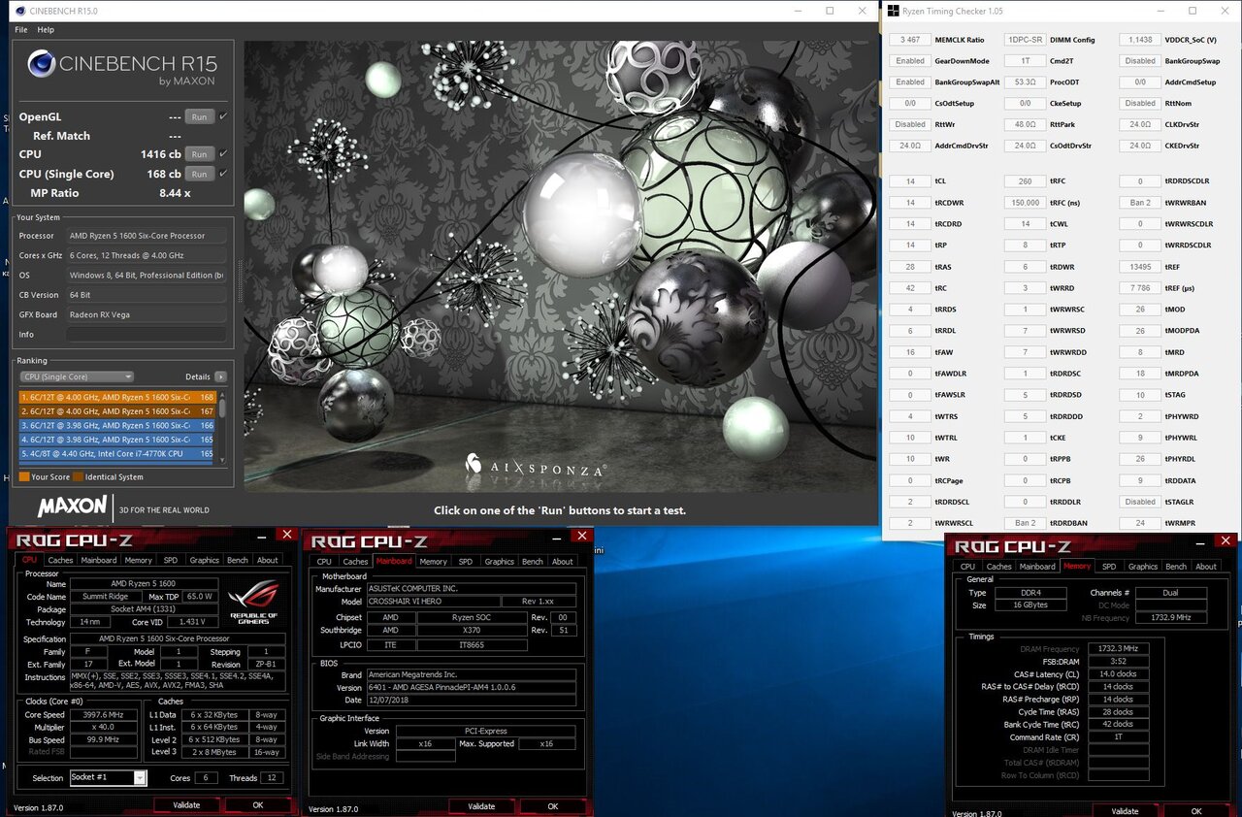Click the tCL value in Ryzen Timing Checker
The image size is (1242, 817).
click(910, 181)
